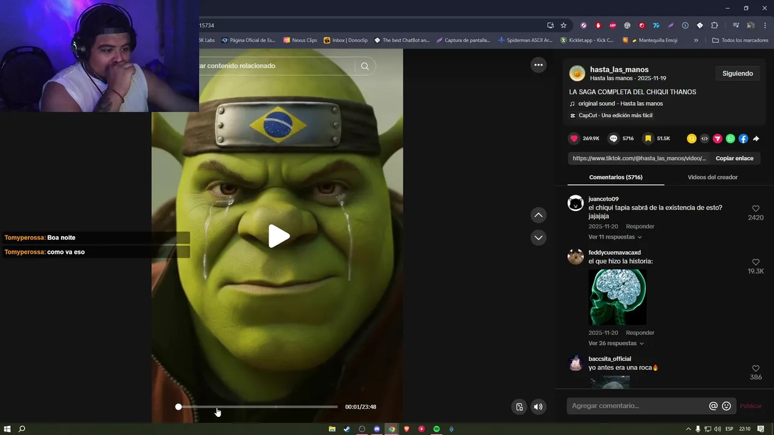The width and height of the screenshot is (774, 435).
Task: Open original sound - Hasta las manos link
Action: [620, 104]
